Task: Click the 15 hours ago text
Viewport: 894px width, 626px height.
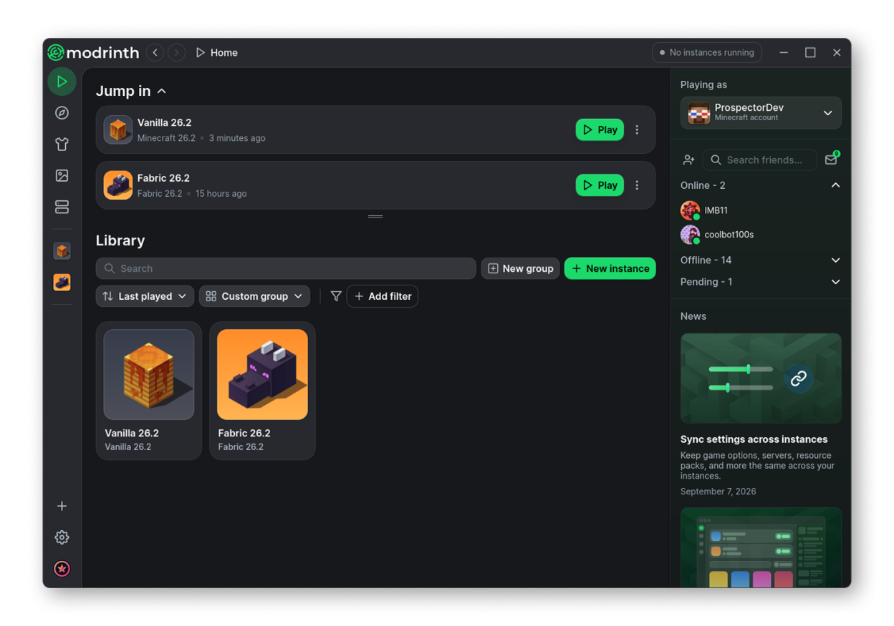Action: 221,194
